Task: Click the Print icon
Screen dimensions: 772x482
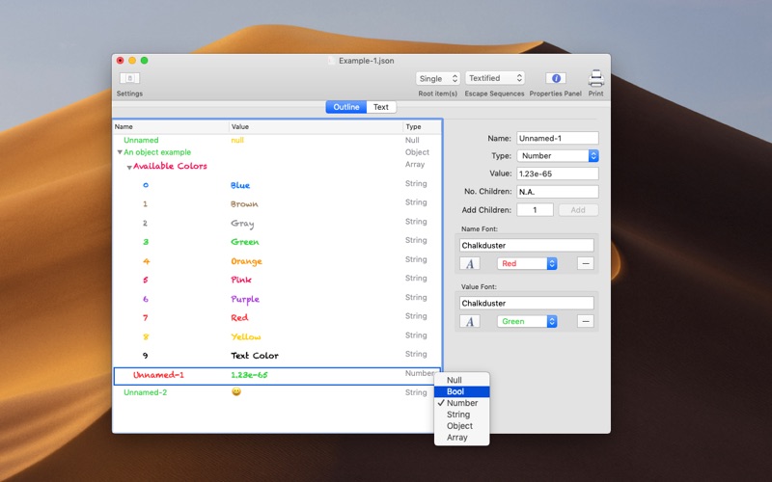Action: pos(595,78)
